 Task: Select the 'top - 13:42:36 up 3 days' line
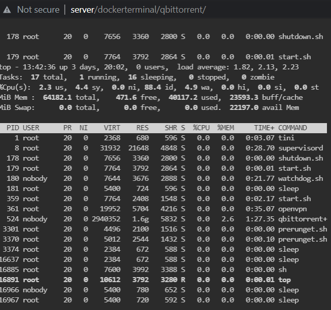[149, 67]
